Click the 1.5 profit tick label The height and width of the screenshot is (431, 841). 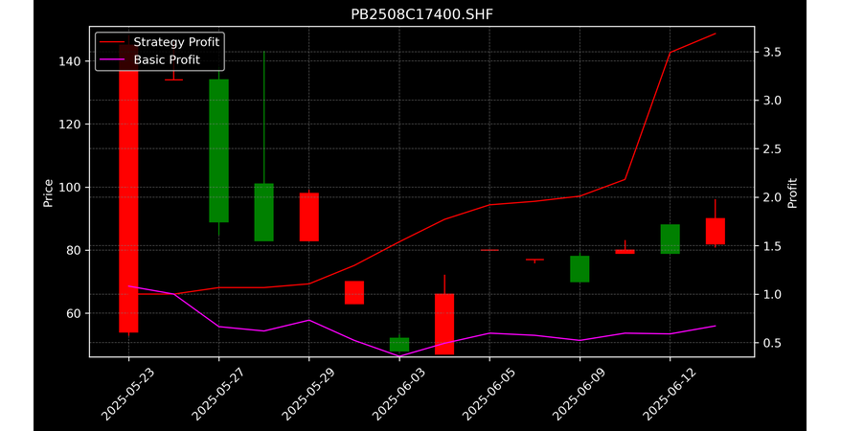pyautogui.click(x=770, y=246)
